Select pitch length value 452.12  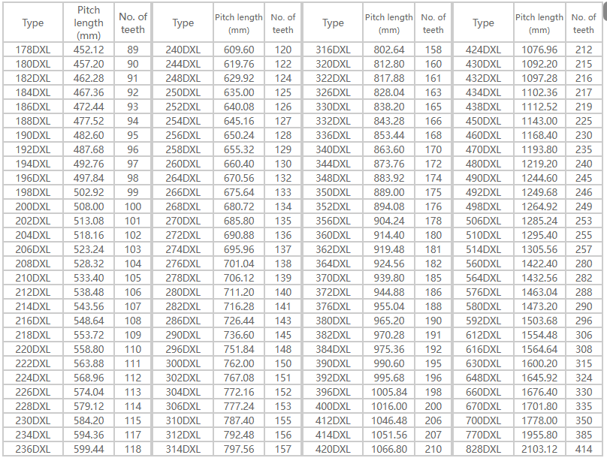[x=89, y=50]
